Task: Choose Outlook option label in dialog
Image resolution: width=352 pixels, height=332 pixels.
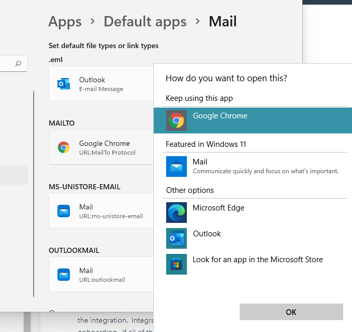Action: pyautogui.click(x=207, y=234)
